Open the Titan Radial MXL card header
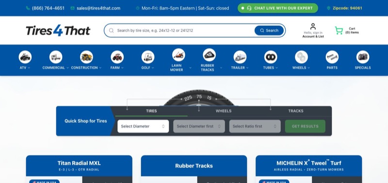388x183 pixels. (x=79, y=166)
